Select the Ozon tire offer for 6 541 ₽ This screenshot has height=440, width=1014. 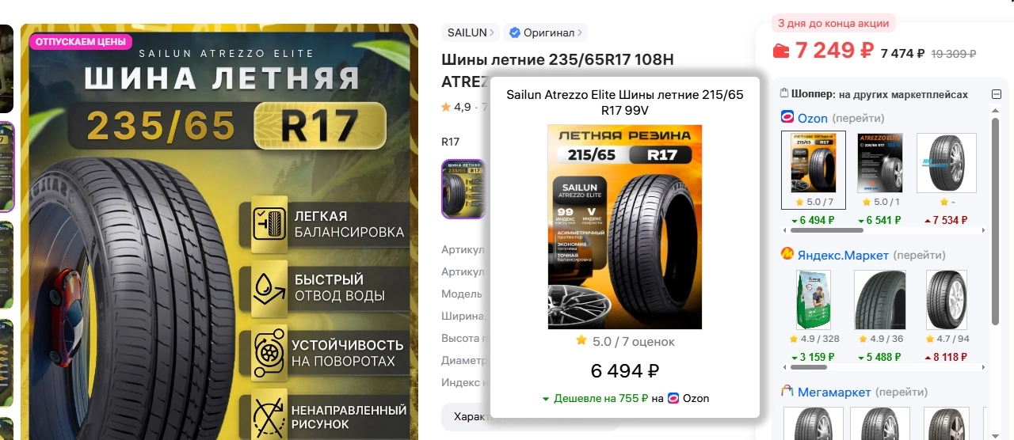click(x=886, y=180)
